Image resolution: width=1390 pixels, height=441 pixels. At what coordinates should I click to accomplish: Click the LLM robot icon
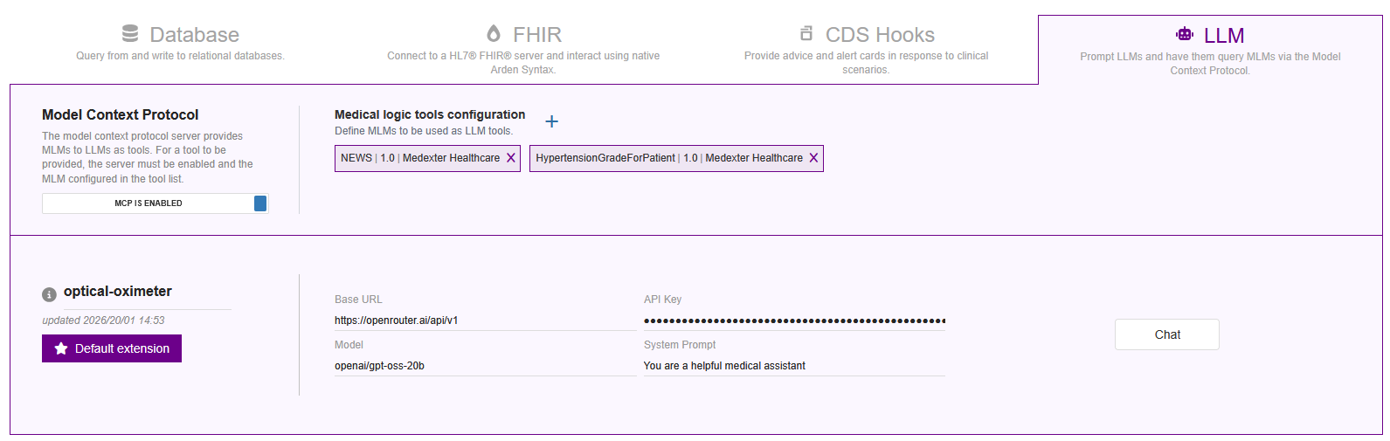[x=1185, y=34]
